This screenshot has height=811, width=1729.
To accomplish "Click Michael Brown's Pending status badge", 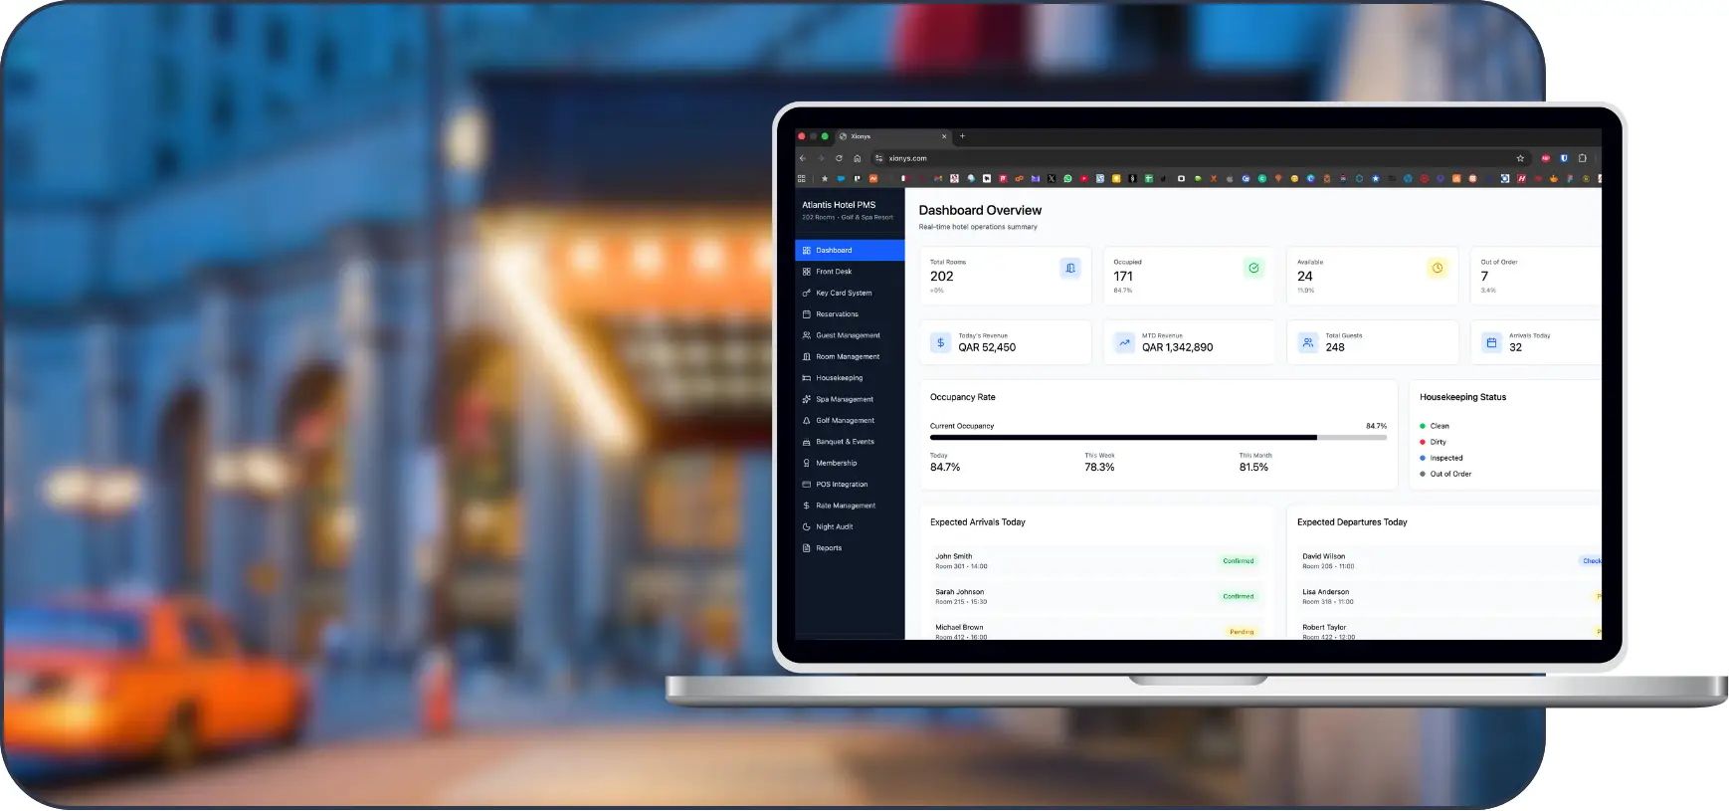I will point(1241,632).
